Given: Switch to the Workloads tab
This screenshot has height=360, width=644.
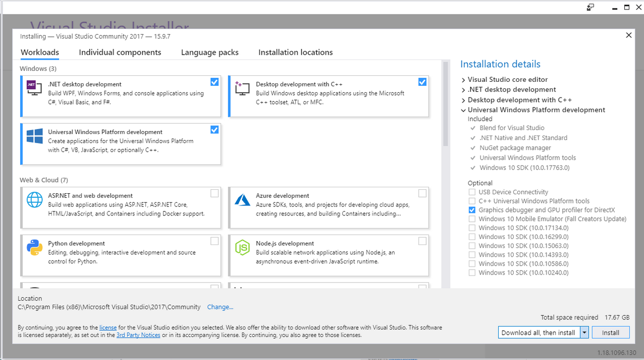Looking at the screenshot, I should point(40,52).
